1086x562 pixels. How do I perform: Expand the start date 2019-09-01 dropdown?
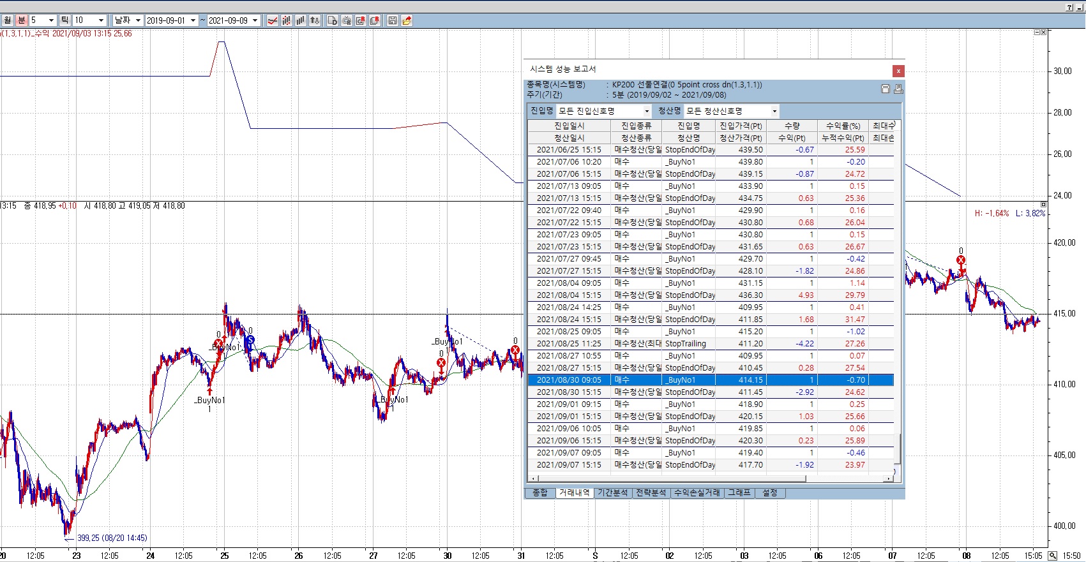[193, 20]
